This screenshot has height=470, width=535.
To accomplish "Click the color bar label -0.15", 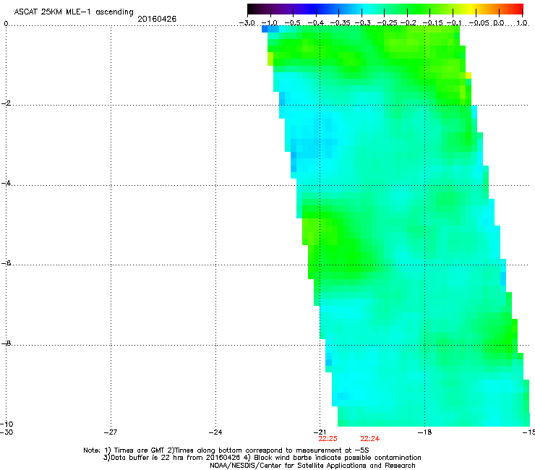I will coord(432,23).
